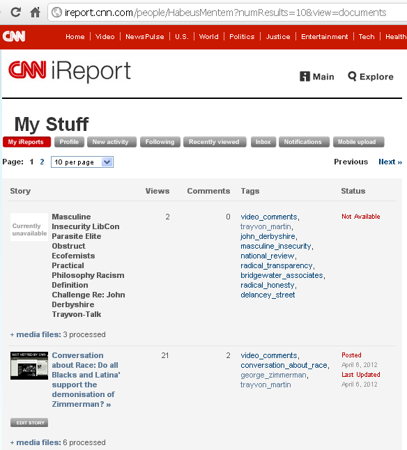This screenshot has width=407, height=450.
Task: Click the globe site-info icon in address bar
Action: (56, 13)
